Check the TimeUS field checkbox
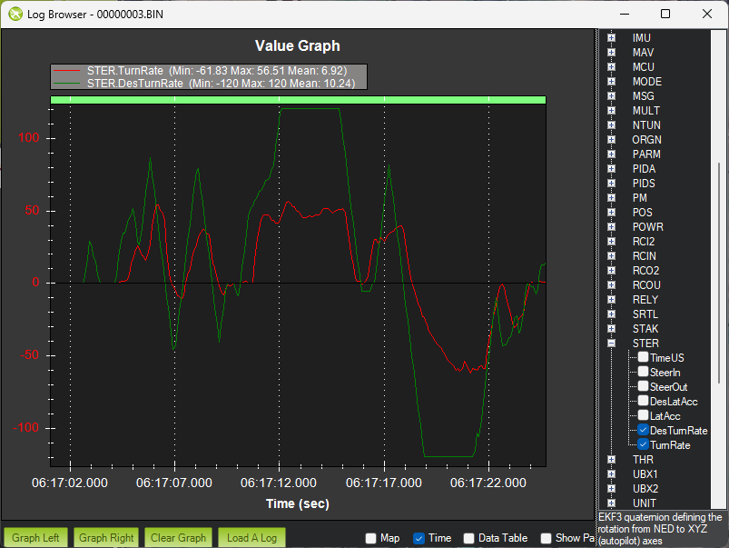The height and width of the screenshot is (548, 729). [x=643, y=357]
